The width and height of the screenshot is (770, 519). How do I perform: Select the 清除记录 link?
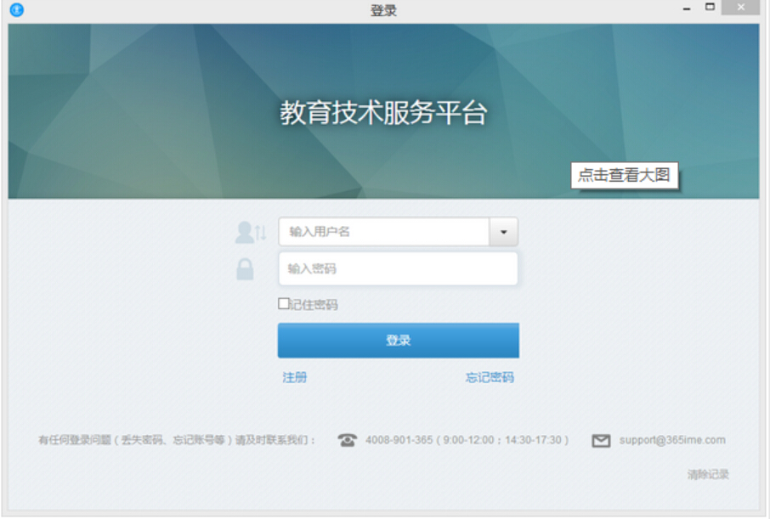(708, 475)
